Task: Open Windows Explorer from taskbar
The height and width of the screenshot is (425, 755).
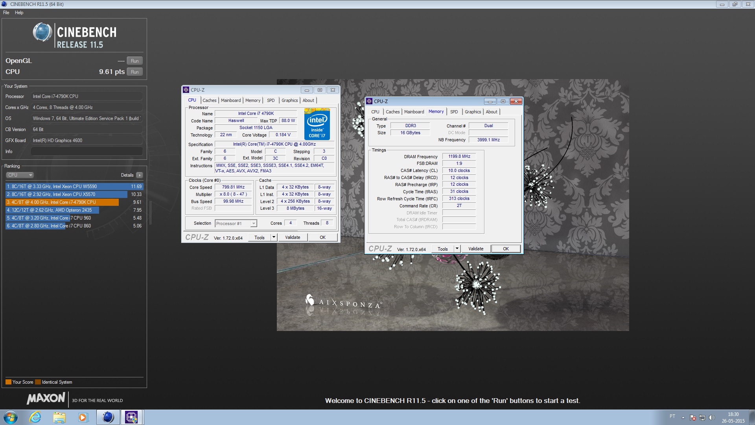Action: point(59,417)
